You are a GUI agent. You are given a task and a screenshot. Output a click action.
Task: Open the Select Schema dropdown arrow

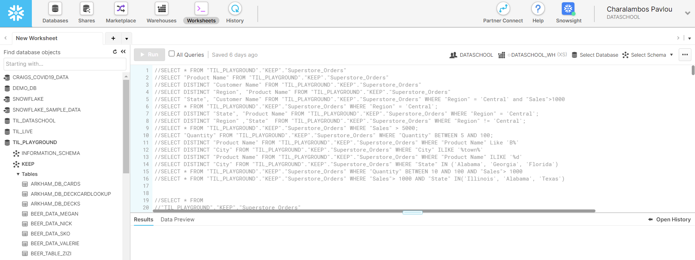click(x=671, y=55)
